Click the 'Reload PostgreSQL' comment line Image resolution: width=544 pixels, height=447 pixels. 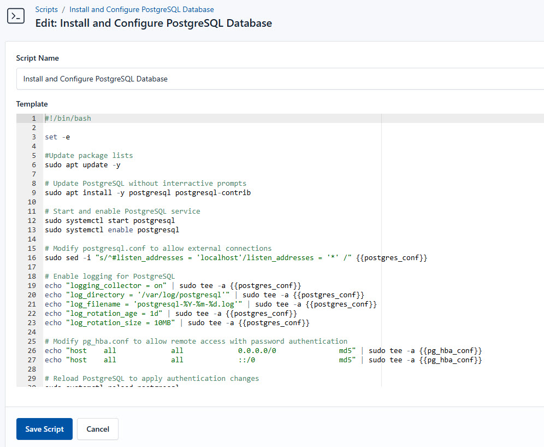click(152, 379)
